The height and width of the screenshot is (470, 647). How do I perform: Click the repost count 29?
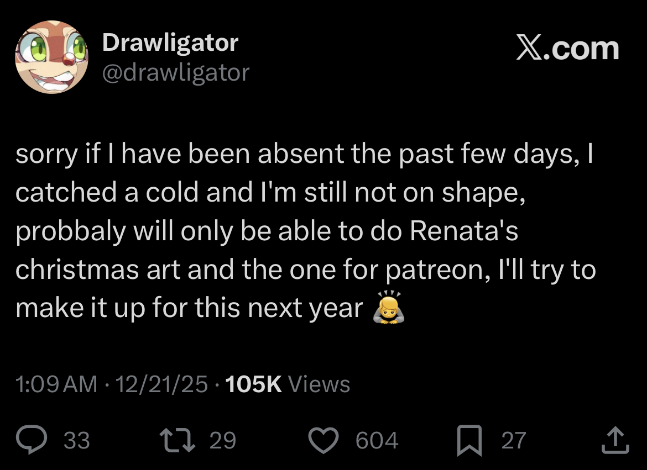click(x=223, y=441)
